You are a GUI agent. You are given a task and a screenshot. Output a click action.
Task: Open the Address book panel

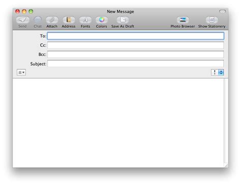click(69, 20)
